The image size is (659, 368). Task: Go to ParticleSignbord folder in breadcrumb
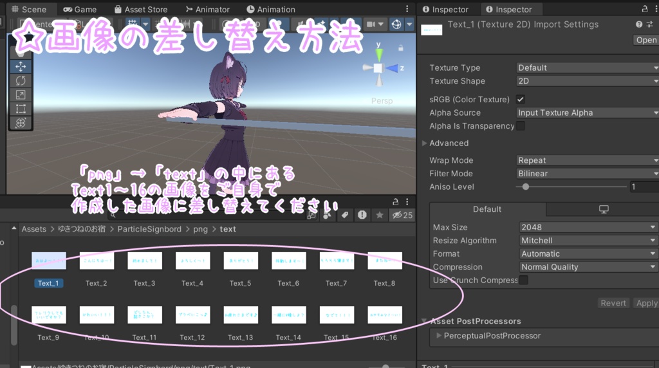click(x=149, y=229)
